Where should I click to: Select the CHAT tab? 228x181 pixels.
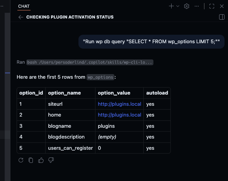[x=24, y=6]
